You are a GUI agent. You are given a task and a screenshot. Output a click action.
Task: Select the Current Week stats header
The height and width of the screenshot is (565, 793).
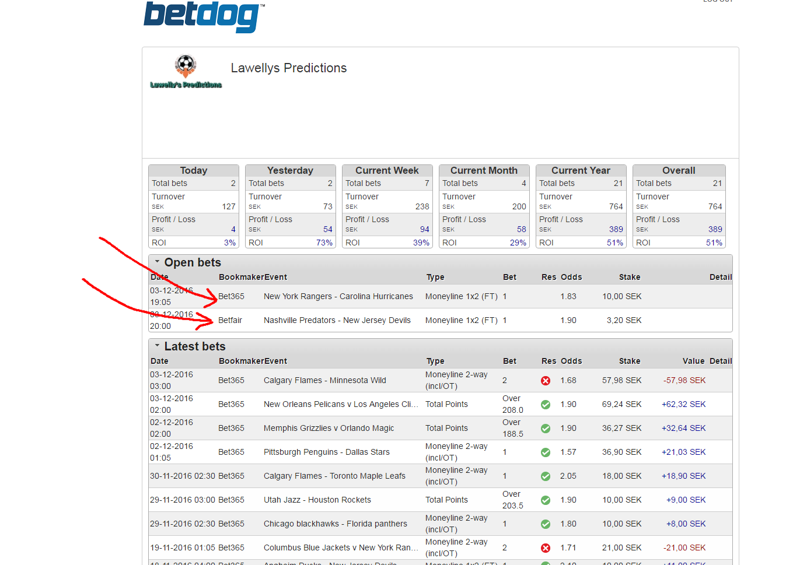click(x=387, y=170)
